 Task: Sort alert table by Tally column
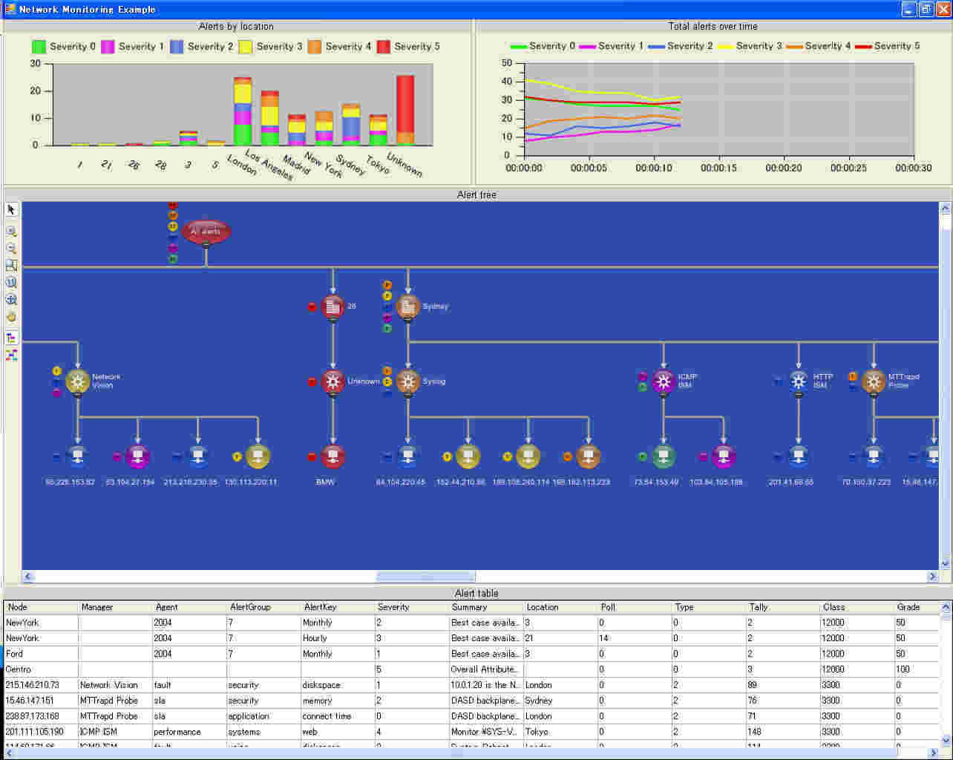pos(783,607)
